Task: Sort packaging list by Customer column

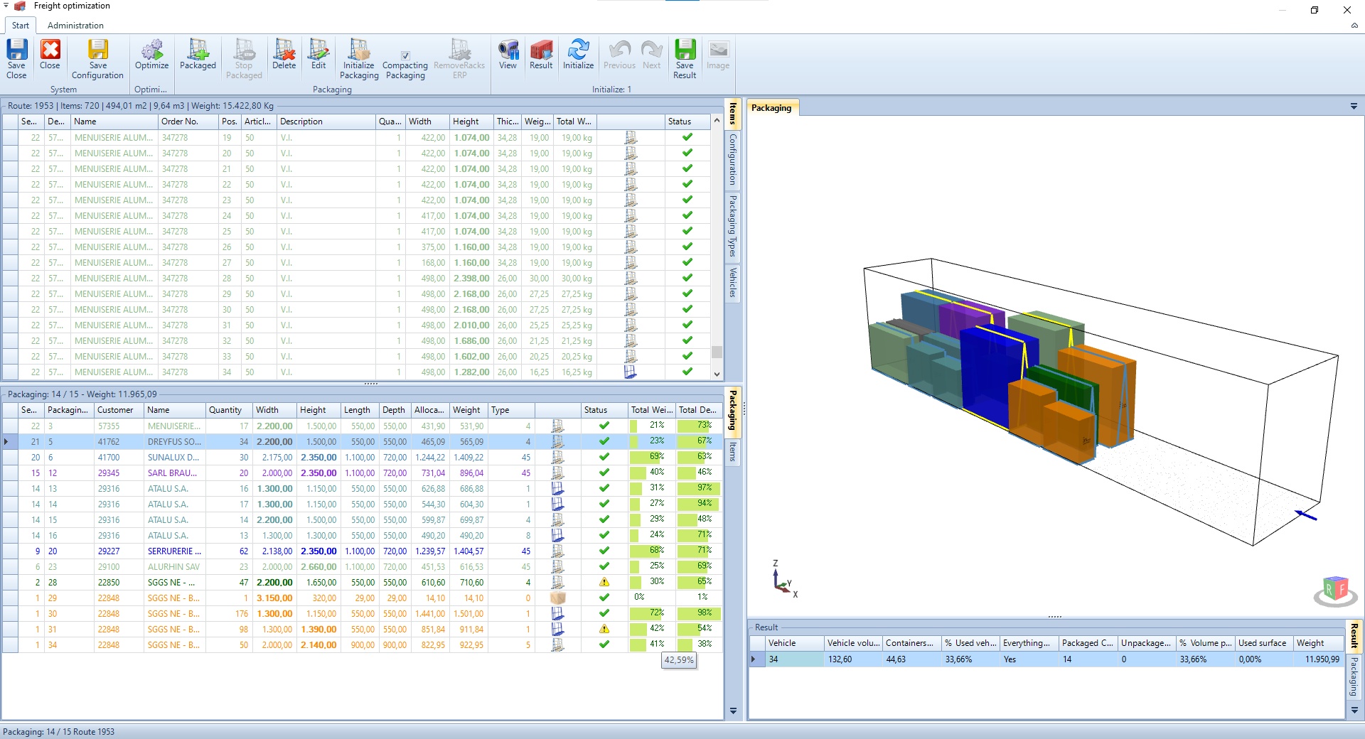Action: [119, 410]
